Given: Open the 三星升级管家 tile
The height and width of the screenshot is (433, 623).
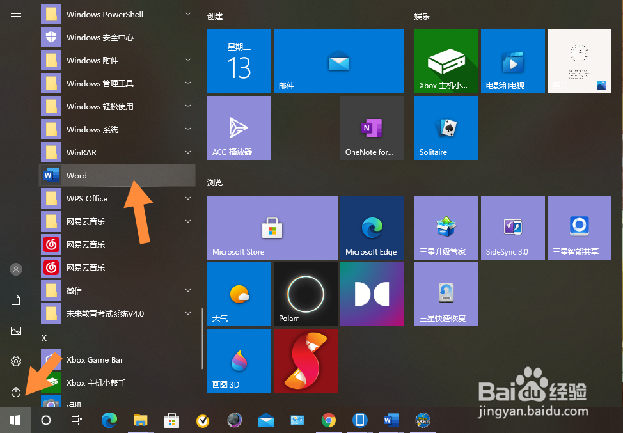Looking at the screenshot, I should click(446, 228).
